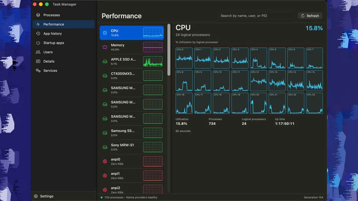358x201 pixels.
Task: Click the CPU 4 utilization graph
Action: tap(258, 58)
